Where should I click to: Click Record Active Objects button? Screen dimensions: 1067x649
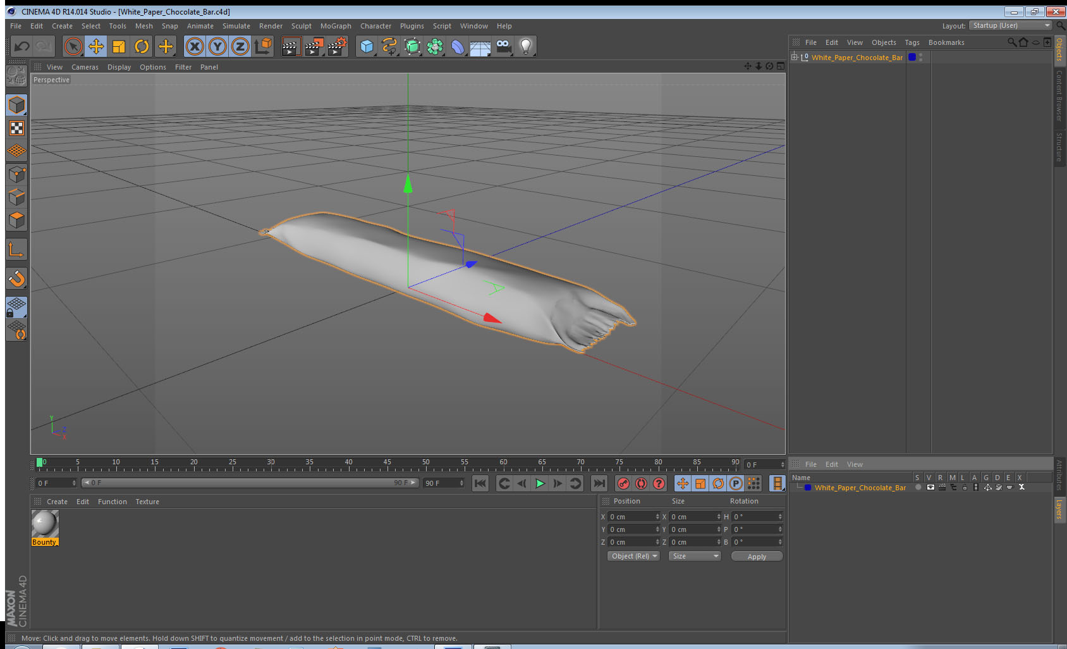click(x=623, y=483)
